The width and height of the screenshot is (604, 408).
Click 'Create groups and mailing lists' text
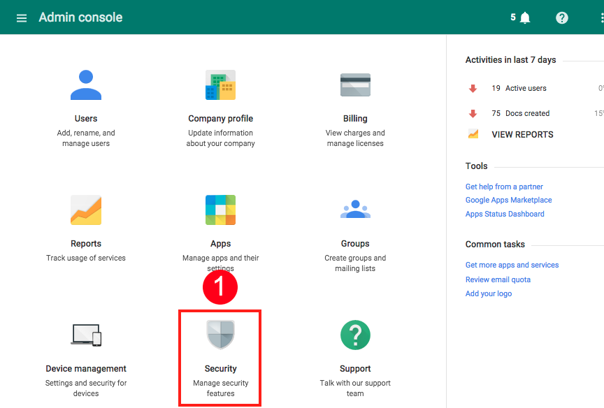[x=355, y=263]
